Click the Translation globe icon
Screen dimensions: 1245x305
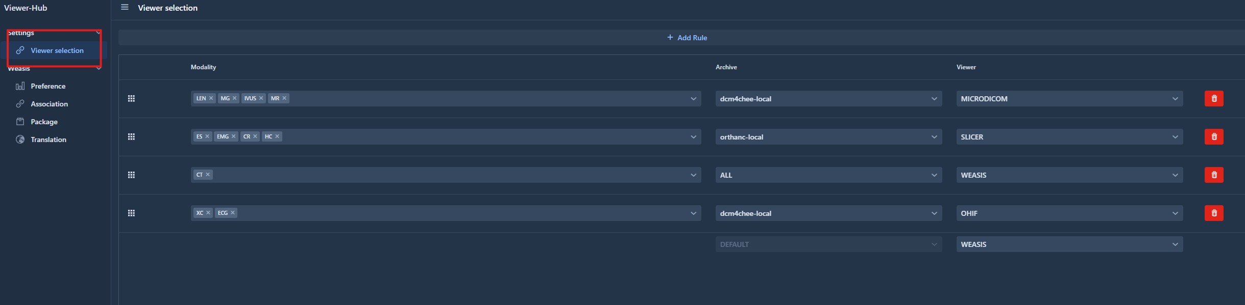(x=20, y=140)
